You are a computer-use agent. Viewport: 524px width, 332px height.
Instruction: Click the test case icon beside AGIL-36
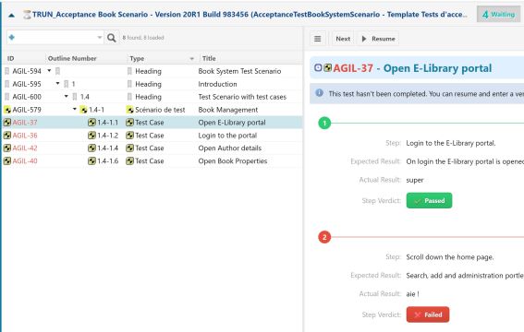coord(7,136)
